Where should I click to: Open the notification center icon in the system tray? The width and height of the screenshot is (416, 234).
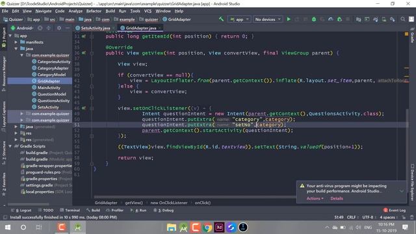click(405, 227)
